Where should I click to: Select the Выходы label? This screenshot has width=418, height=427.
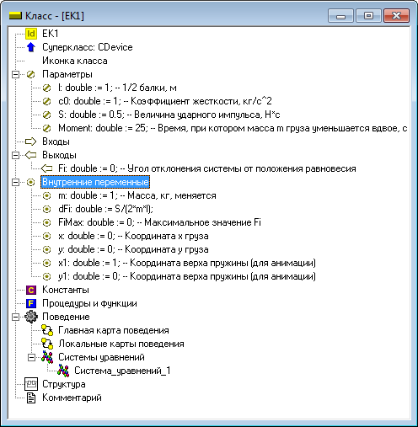pyautogui.click(x=59, y=155)
